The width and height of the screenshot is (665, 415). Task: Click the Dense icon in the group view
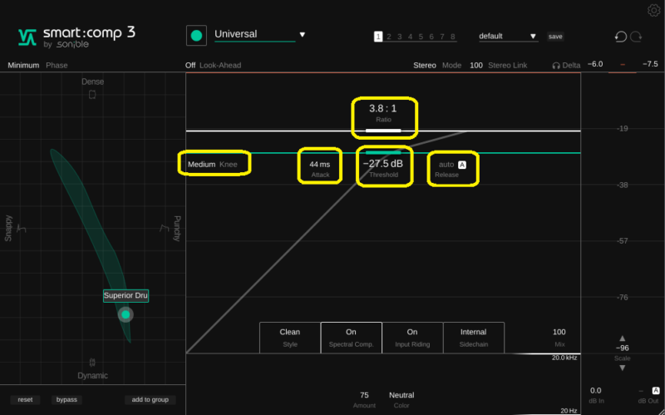click(x=92, y=95)
